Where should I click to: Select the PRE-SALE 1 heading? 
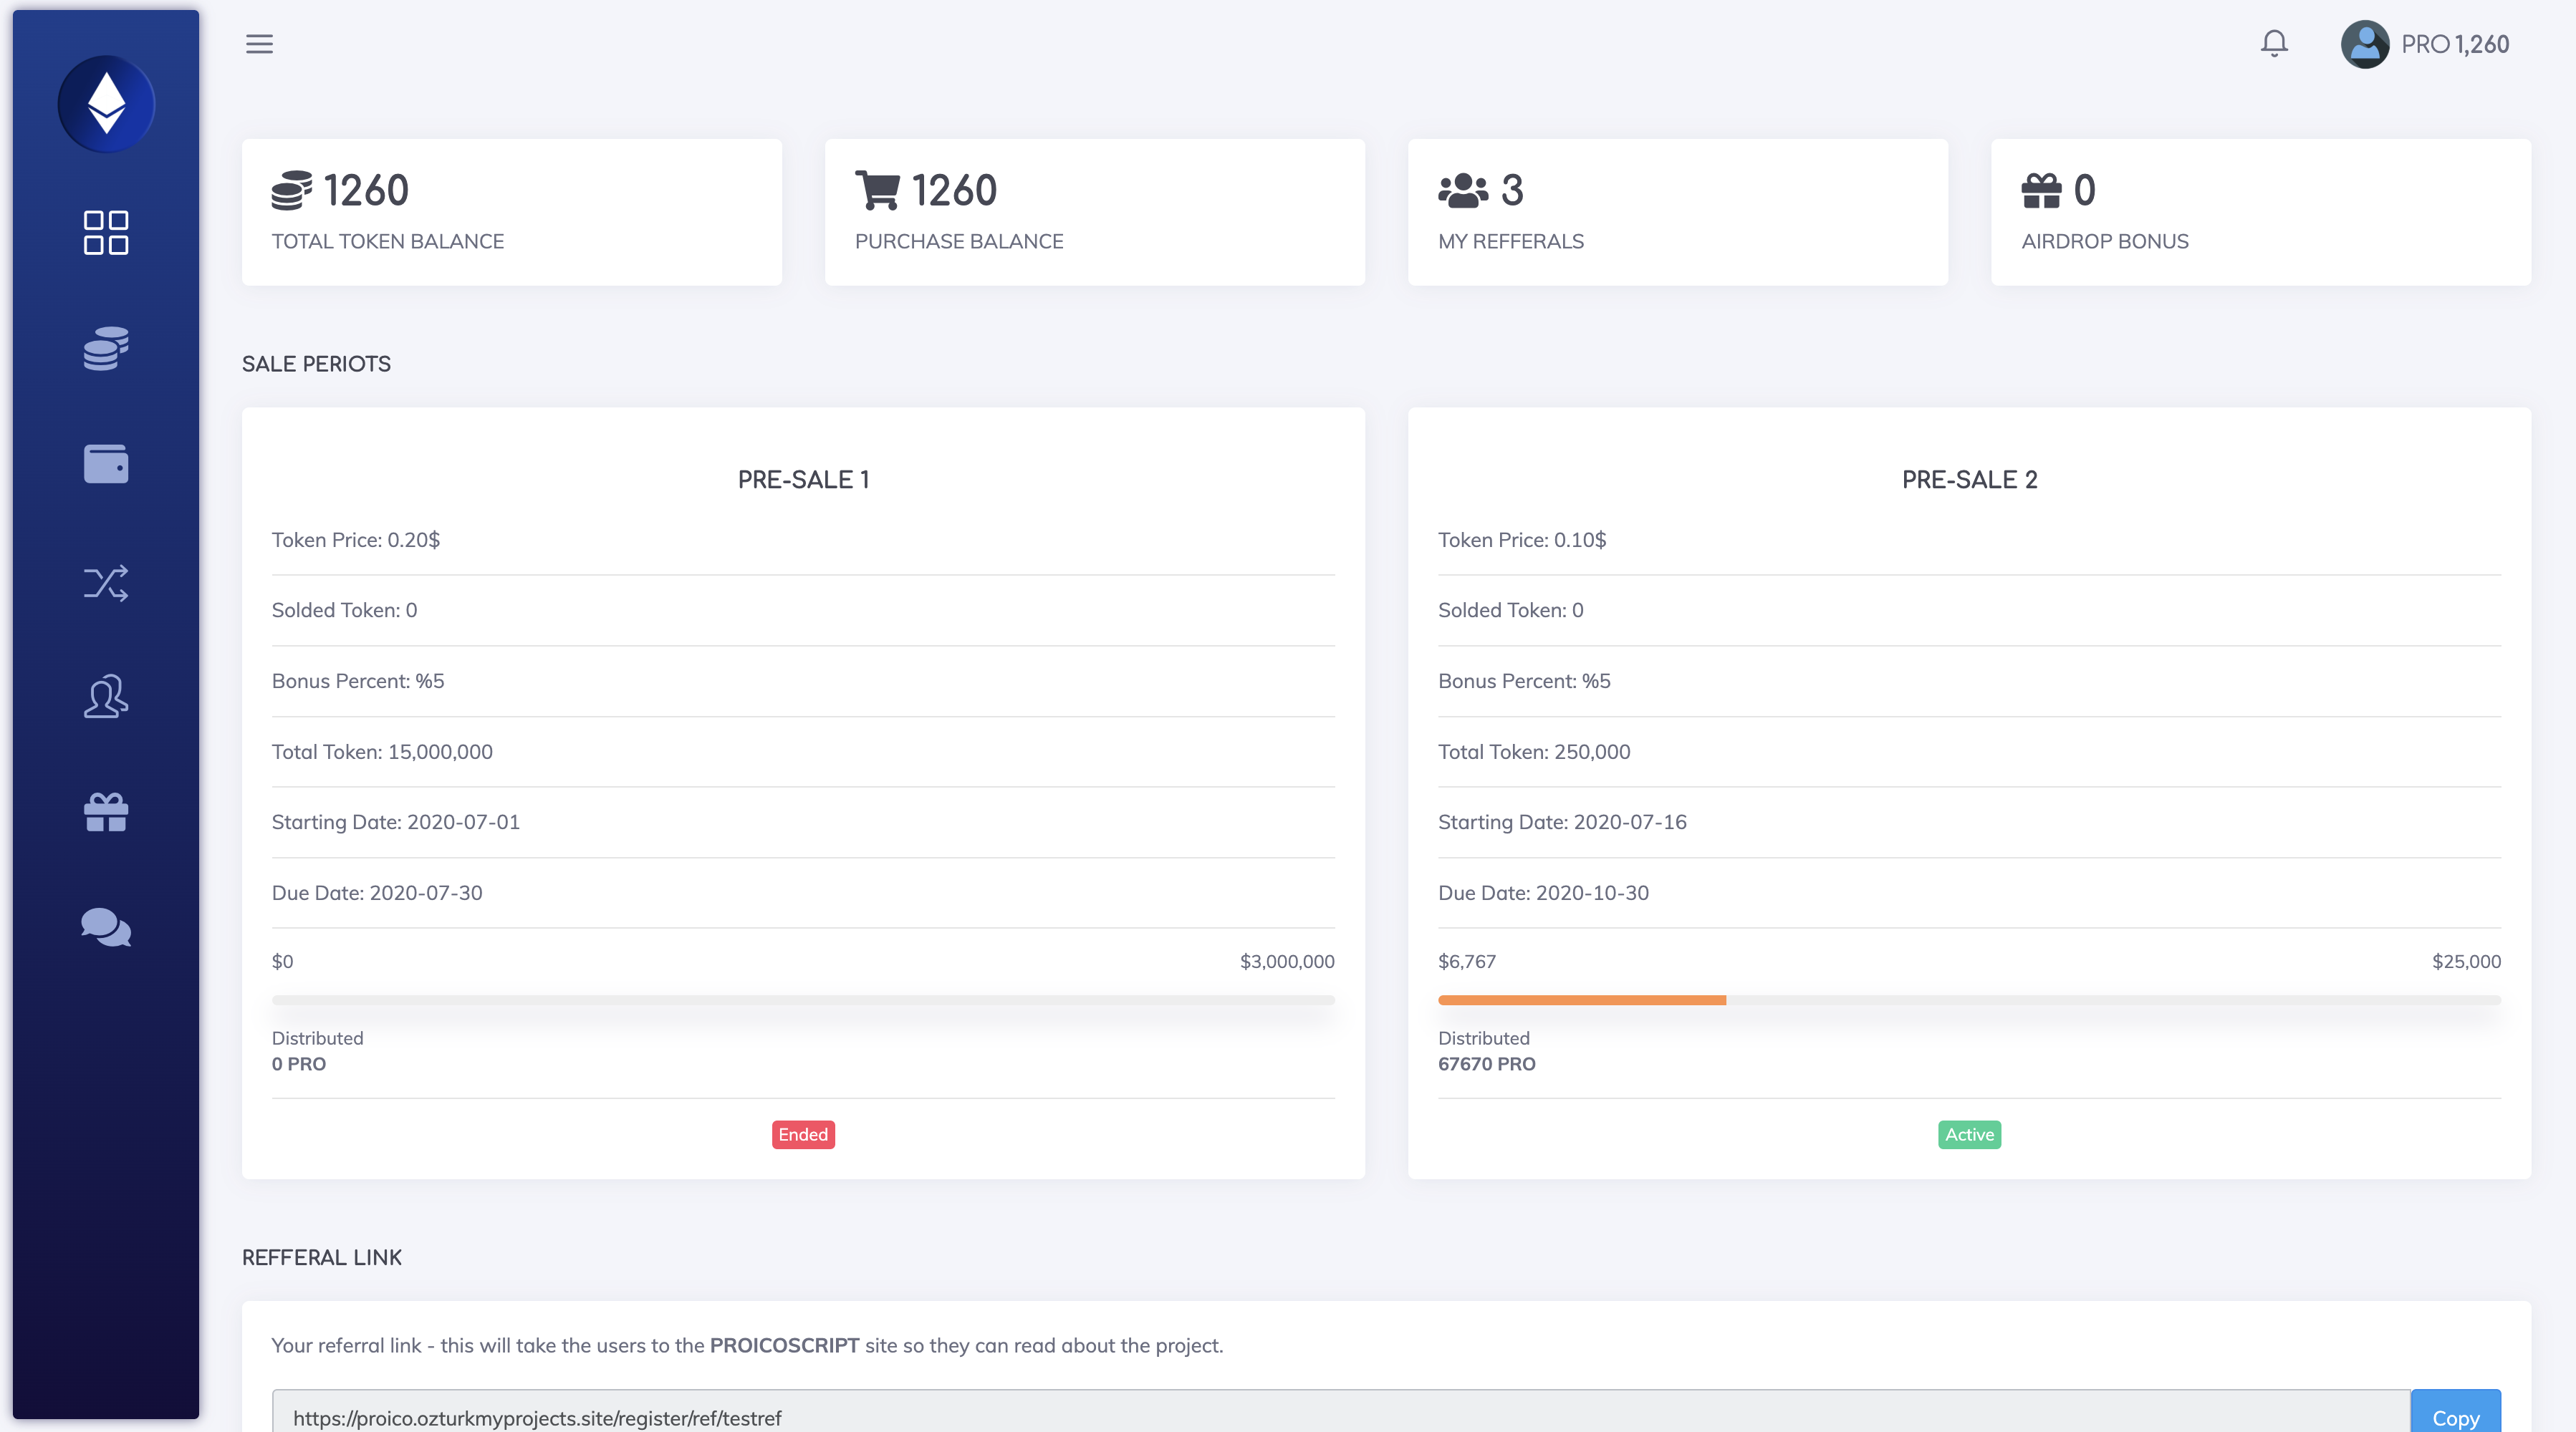[803, 480]
